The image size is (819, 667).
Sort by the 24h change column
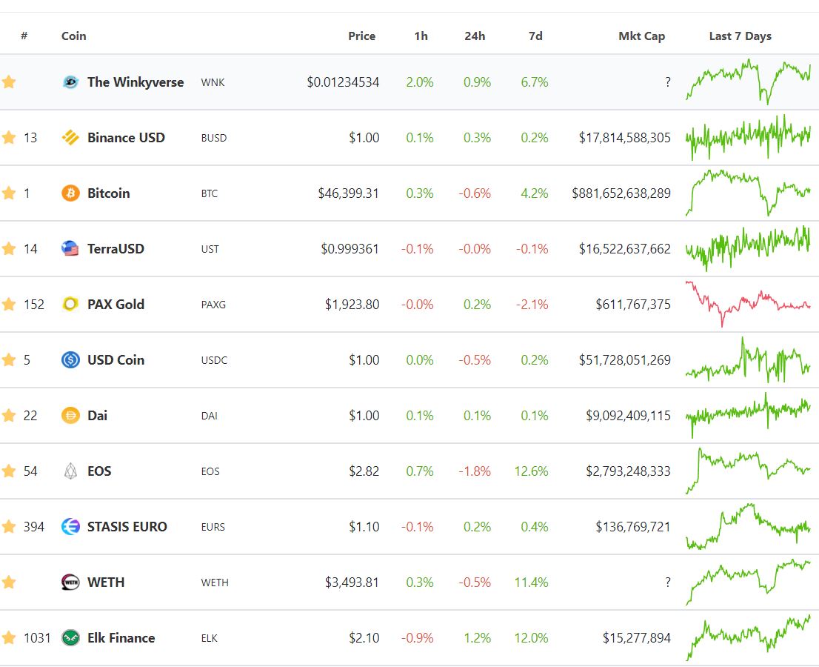click(475, 36)
